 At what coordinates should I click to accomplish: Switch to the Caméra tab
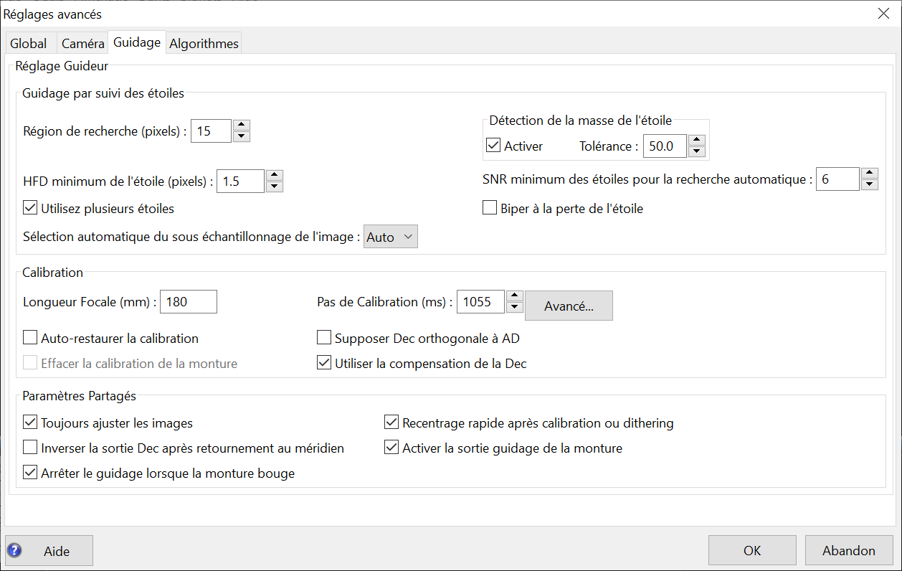point(82,43)
